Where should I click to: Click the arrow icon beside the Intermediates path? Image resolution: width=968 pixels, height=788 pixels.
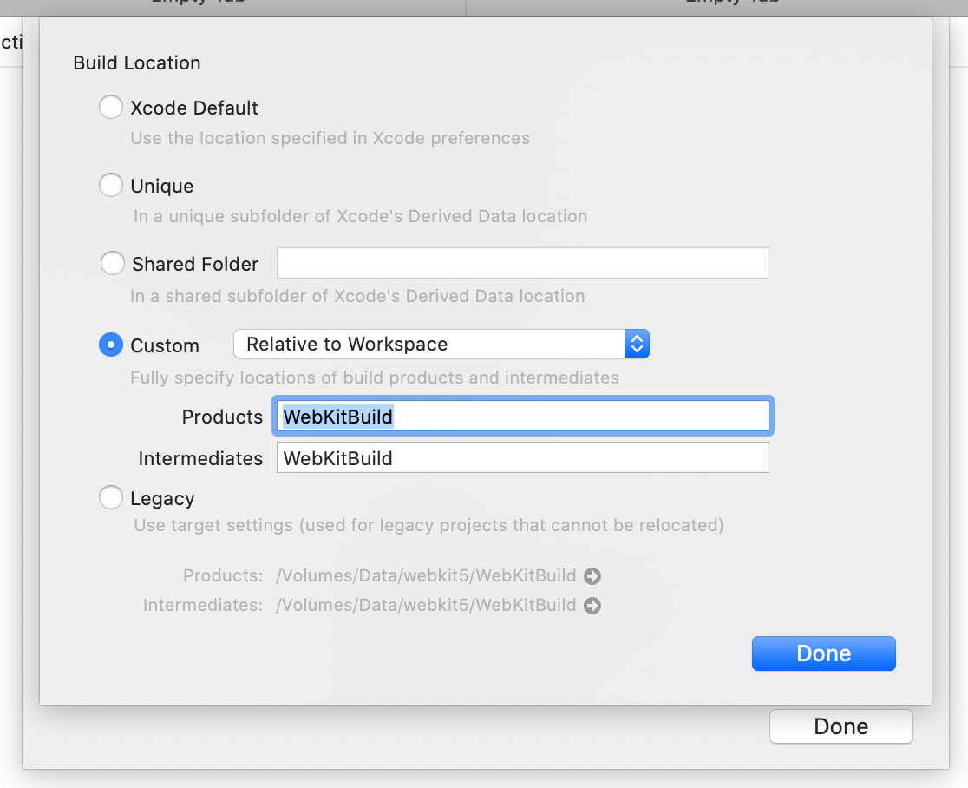click(593, 605)
